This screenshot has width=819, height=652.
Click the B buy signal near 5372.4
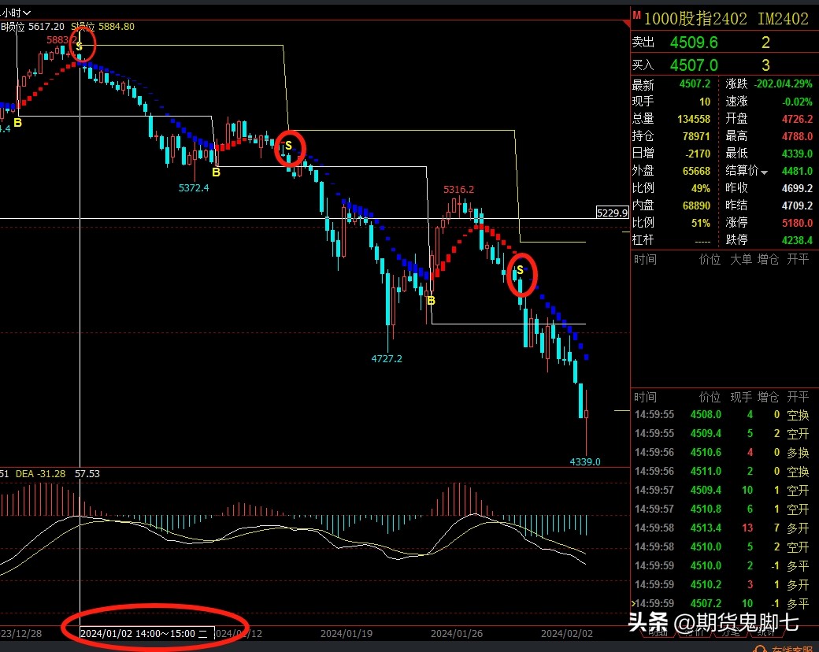pyautogui.click(x=216, y=171)
